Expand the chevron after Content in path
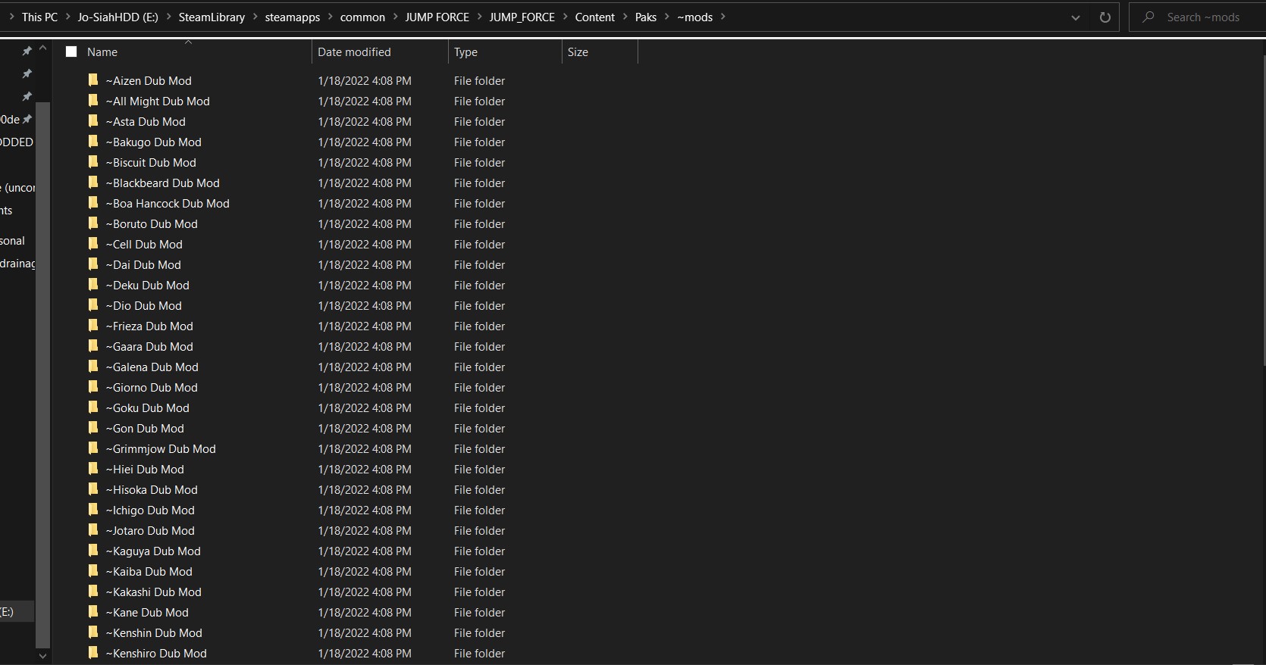 625,17
